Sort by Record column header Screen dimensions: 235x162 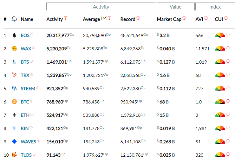tap(128, 19)
